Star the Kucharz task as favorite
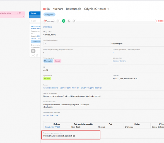 pos(108,9)
